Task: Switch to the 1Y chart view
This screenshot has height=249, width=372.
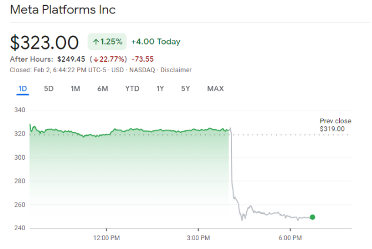Action: click(x=160, y=89)
